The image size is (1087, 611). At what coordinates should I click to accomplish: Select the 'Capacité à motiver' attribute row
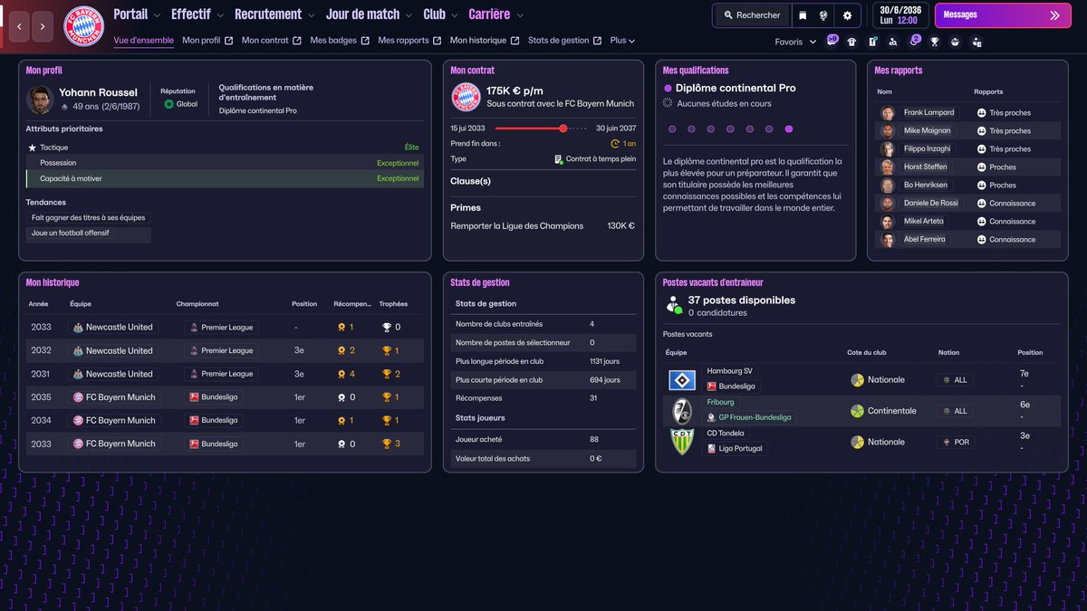click(x=225, y=179)
